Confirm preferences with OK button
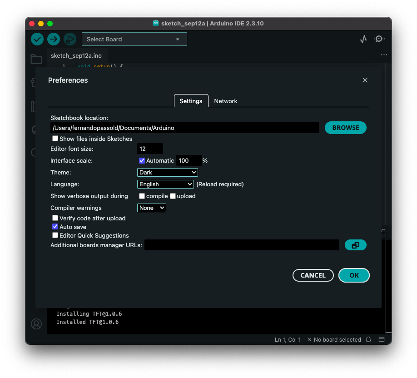 pyautogui.click(x=354, y=275)
